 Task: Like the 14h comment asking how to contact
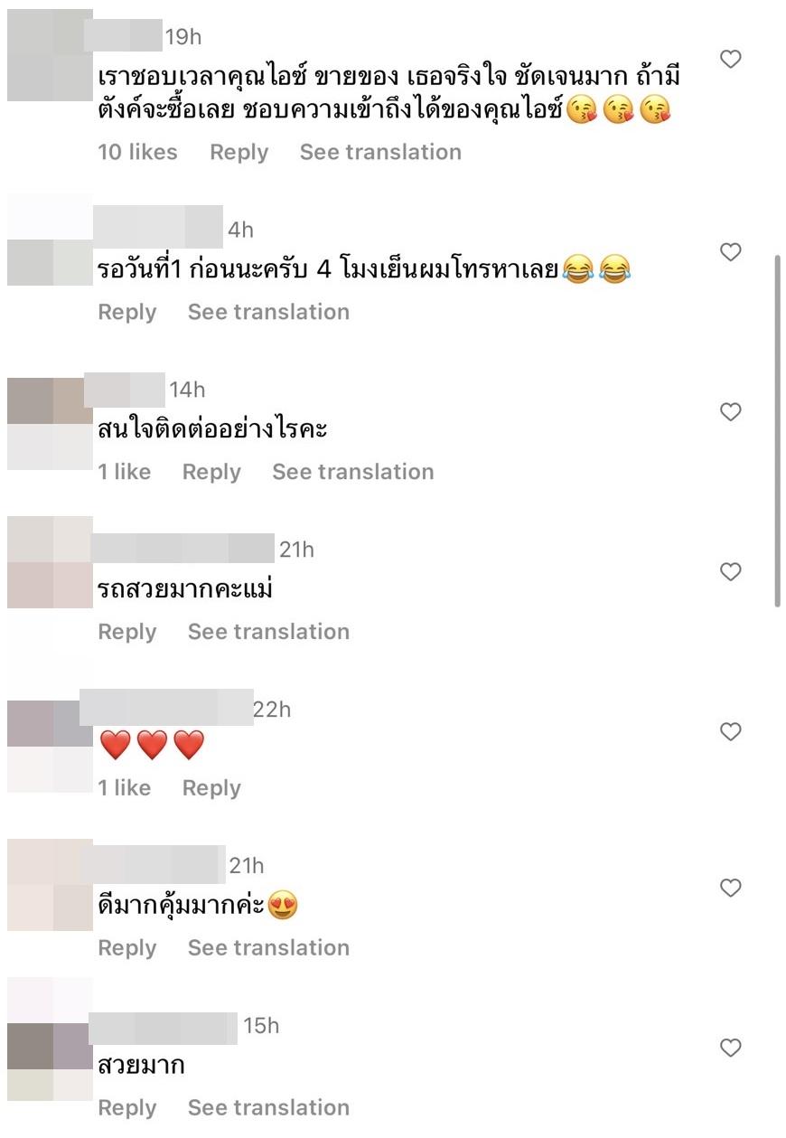tap(730, 412)
